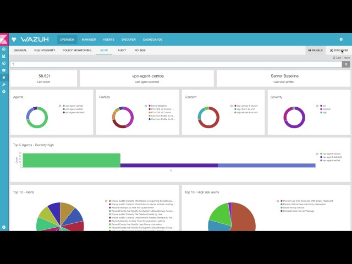Switch to the Manager tab

[89, 40]
